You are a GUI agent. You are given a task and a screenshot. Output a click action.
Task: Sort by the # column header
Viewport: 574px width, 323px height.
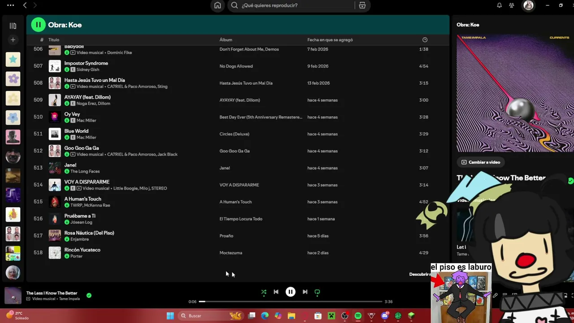(42, 40)
